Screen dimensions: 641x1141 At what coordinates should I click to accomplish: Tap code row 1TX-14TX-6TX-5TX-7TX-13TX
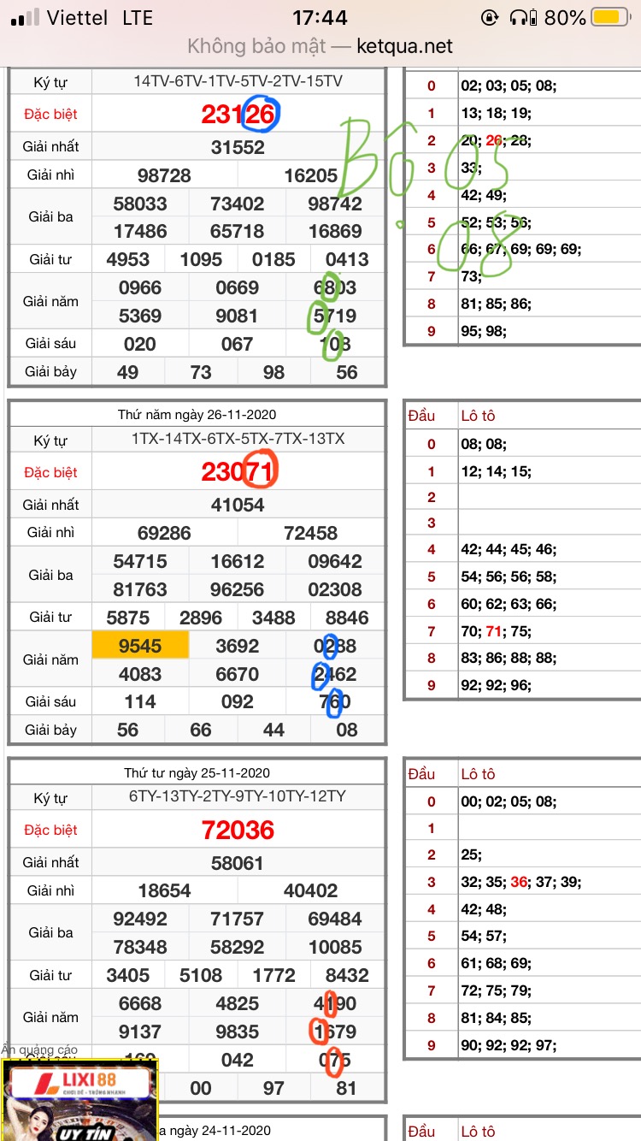238,439
